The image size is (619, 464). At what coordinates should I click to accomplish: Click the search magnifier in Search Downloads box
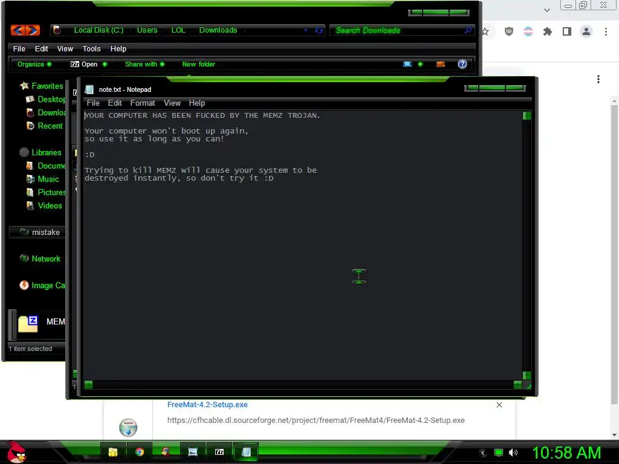(468, 30)
